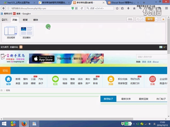Viewport: 170px width, 127px height.
Task: Click the 汽车 link under 城事
Action: (x=41, y=79)
